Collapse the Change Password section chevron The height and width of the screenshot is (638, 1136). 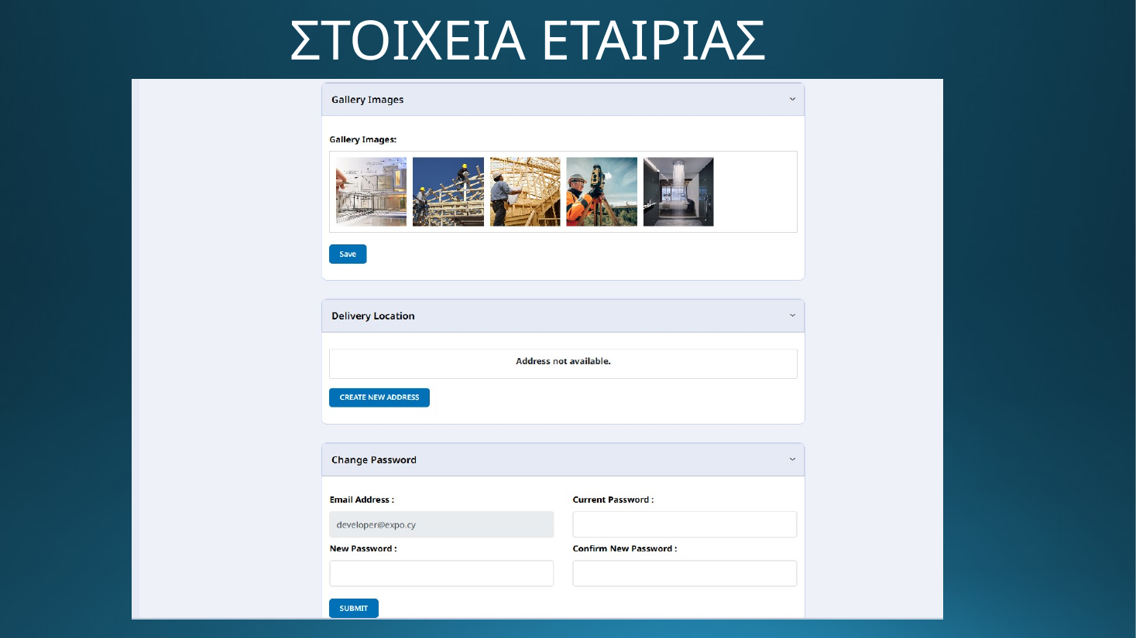792,459
